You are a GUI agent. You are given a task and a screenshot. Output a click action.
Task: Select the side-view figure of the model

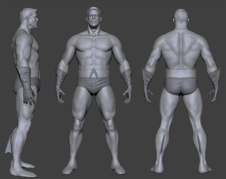pyautogui.click(x=23, y=93)
